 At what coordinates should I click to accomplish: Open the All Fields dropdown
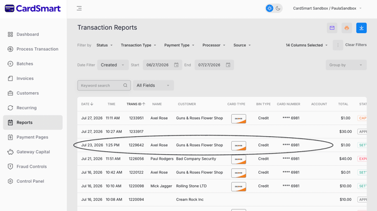click(153, 86)
